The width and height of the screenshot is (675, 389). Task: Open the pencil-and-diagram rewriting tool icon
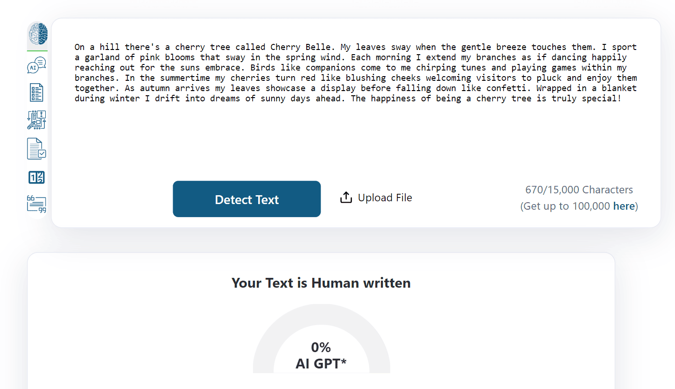click(36, 120)
